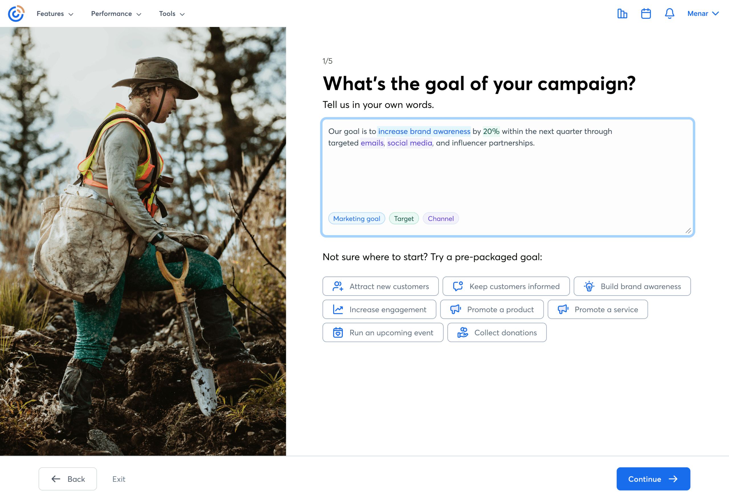This screenshot has height=502, width=729.
Task: Go back with the Back button
Action: pos(68,479)
